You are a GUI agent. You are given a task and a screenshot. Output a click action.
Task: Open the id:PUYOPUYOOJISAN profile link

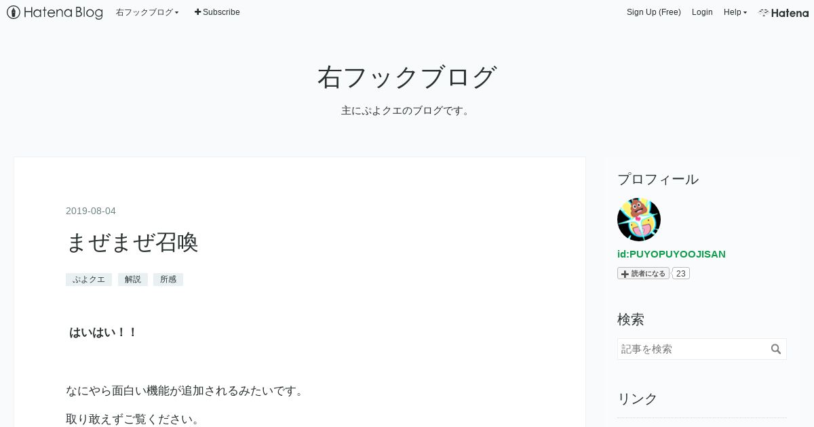[x=672, y=254]
